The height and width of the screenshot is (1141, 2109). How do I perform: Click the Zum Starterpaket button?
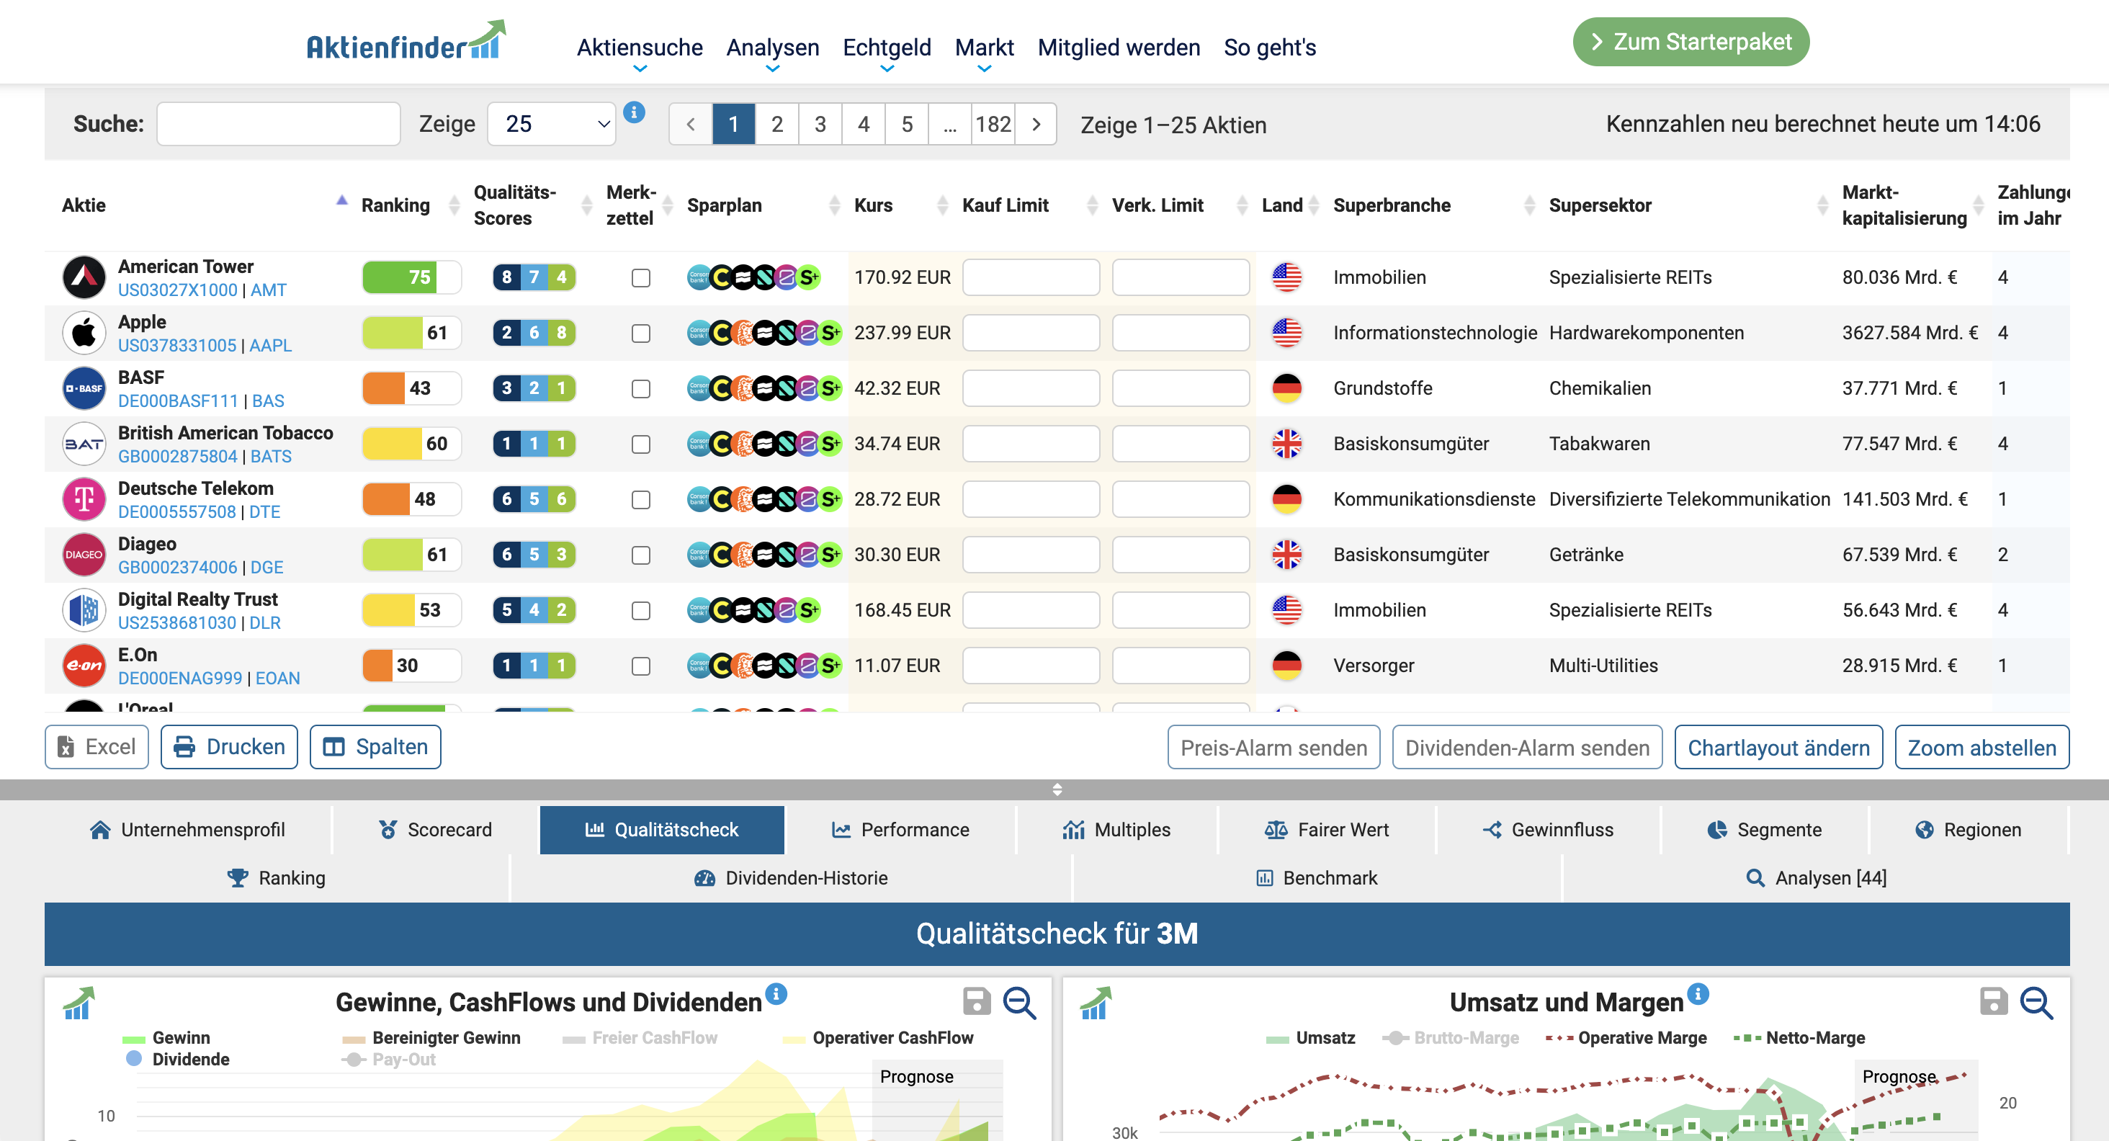tap(1691, 42)
